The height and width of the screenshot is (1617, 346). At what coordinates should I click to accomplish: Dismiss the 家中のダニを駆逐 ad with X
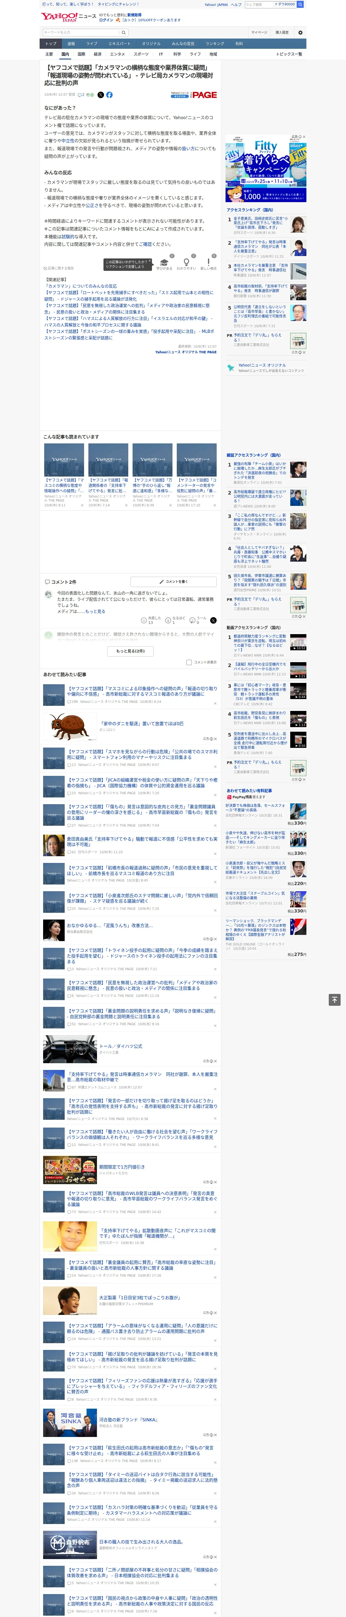[x=215, y=739]
